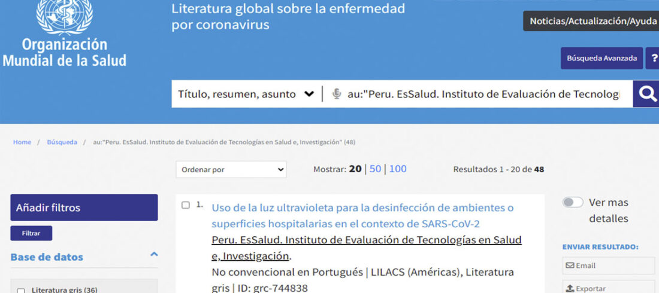Open the Ordenar por dropdown

[231, 170]
